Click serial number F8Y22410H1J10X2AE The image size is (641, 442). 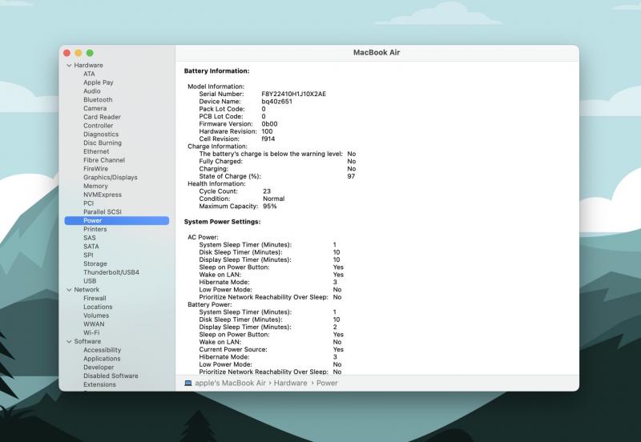pyautogui.click(x=294, y=94)
